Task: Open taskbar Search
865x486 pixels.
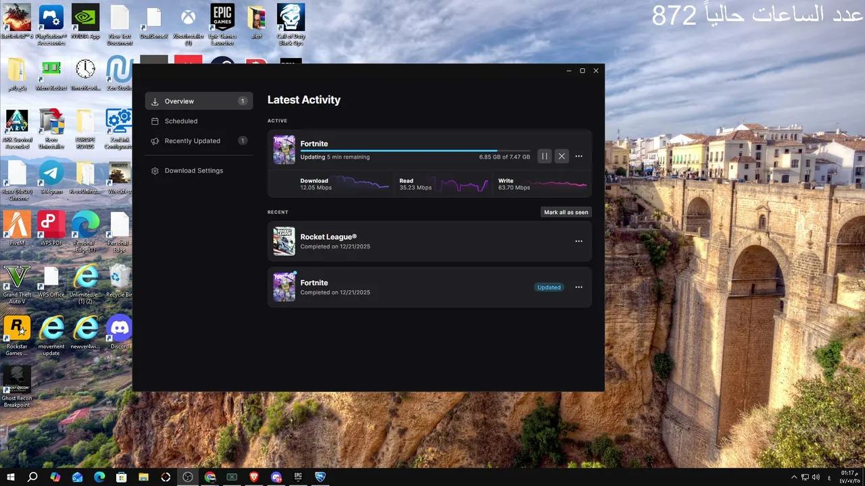Action: (x=32, y=477)
